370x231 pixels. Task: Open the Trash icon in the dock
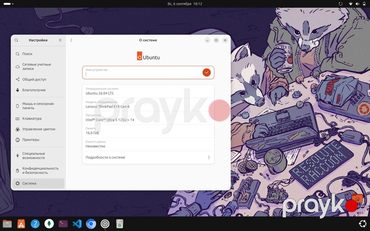tap(120, 224)
